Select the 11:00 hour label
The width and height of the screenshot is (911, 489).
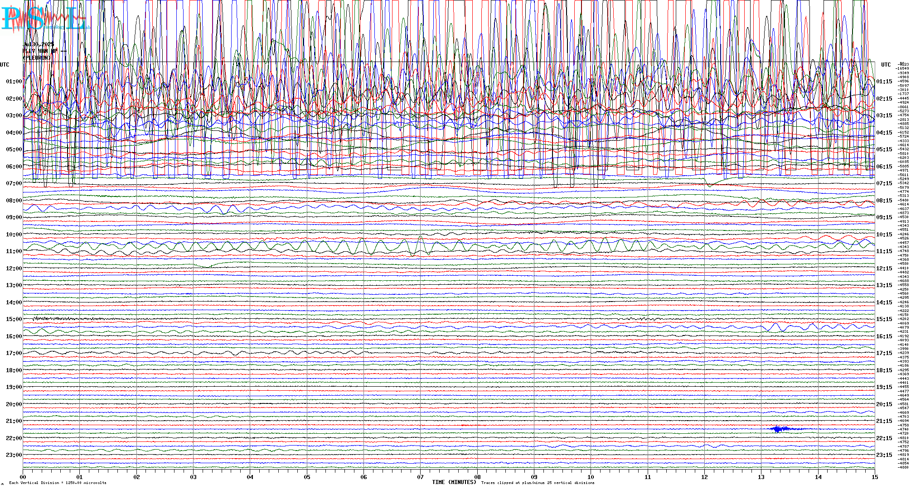point(14,251)
